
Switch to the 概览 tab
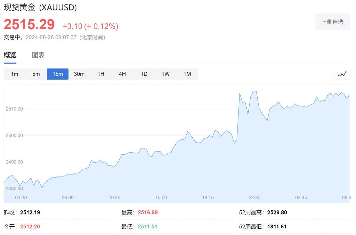point(10,55)
